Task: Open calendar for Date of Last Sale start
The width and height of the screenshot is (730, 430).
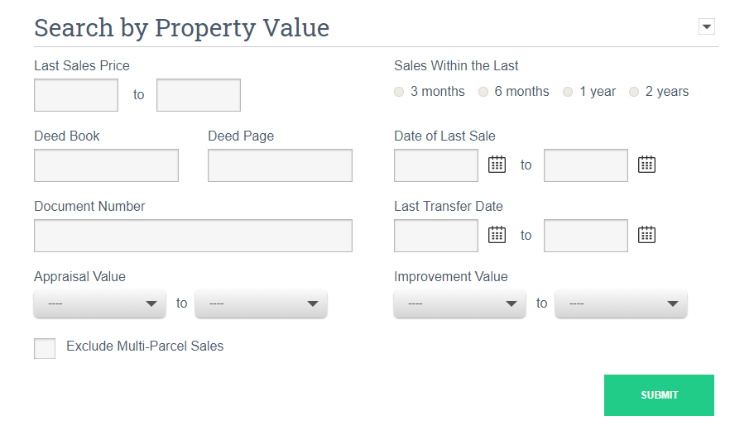Action: (497, 165)
